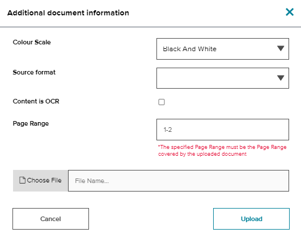Click the Colour Scale label

coord(32,42)
